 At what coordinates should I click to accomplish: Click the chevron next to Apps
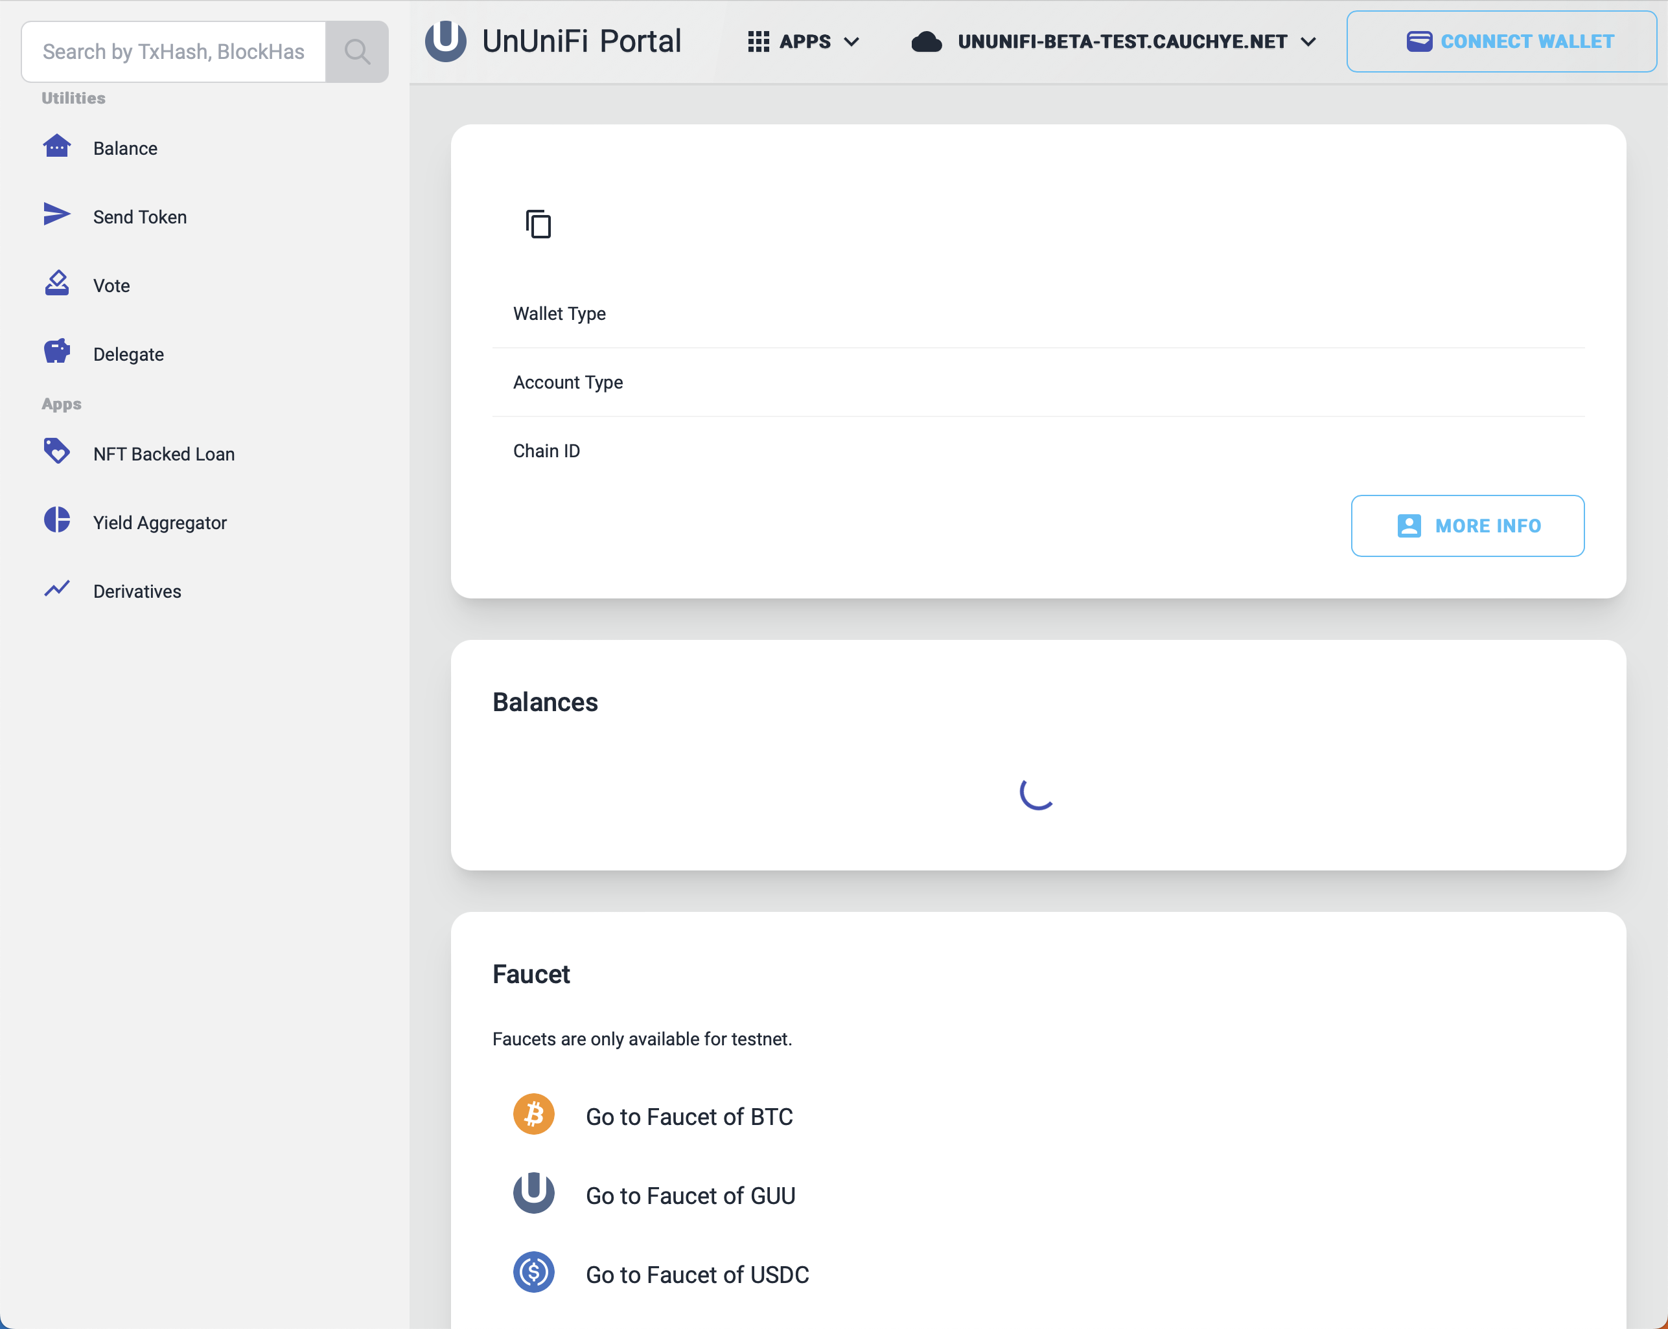[851, 41]
